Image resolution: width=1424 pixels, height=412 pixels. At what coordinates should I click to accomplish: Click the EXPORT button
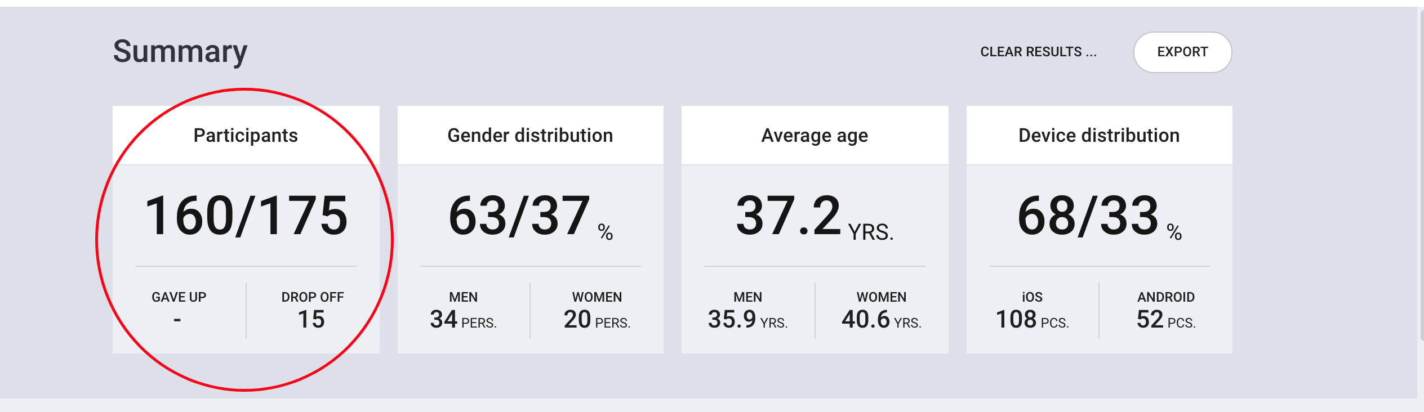[x=1182, y=52]
